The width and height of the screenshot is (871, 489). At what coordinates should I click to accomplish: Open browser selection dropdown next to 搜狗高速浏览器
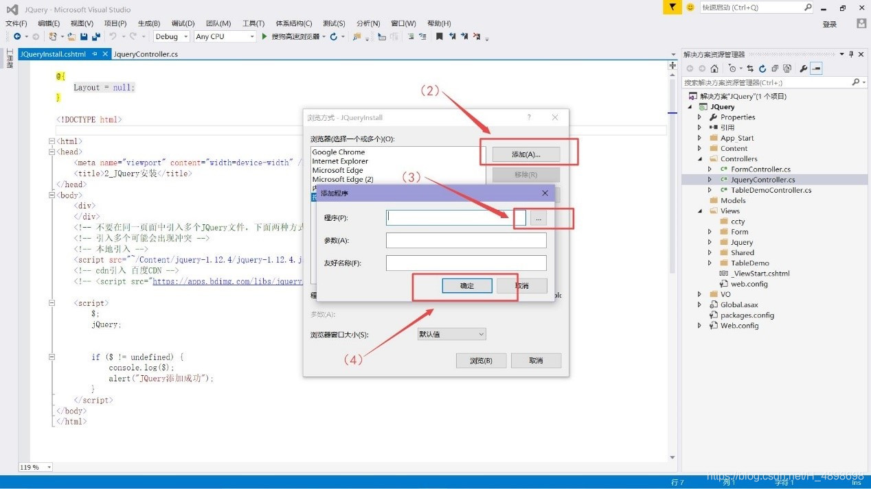pos(324,36)
